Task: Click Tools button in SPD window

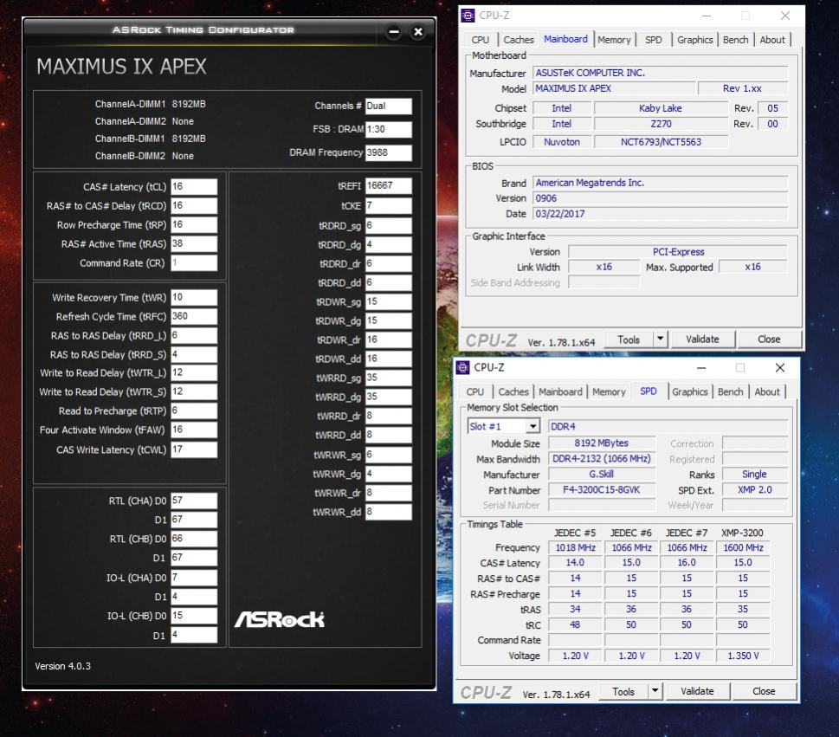Action: coord(623,691)
